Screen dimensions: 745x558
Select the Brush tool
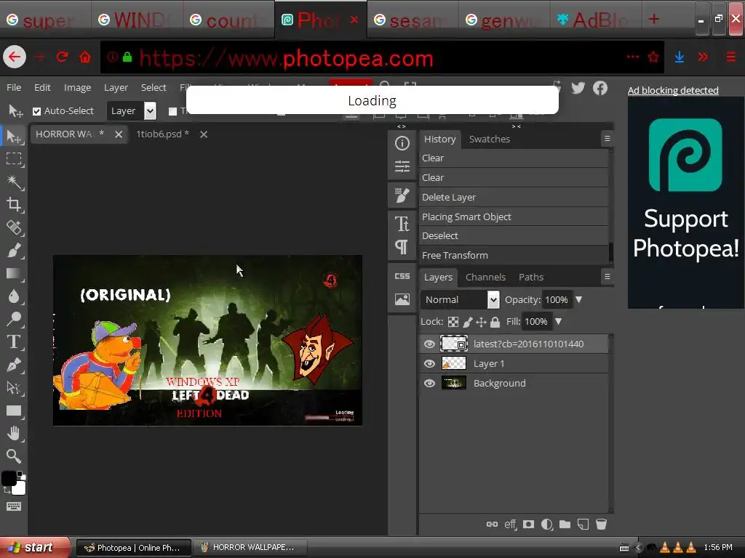[x=14, y=250]
